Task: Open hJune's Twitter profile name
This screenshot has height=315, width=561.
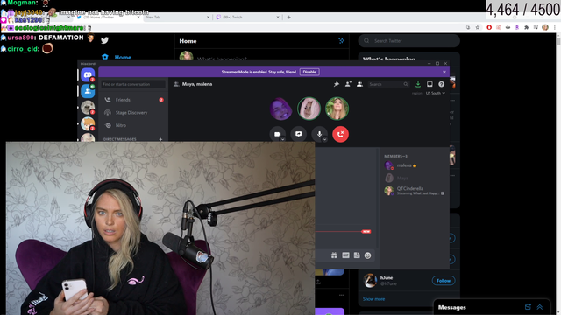Action: click(387, 277)
